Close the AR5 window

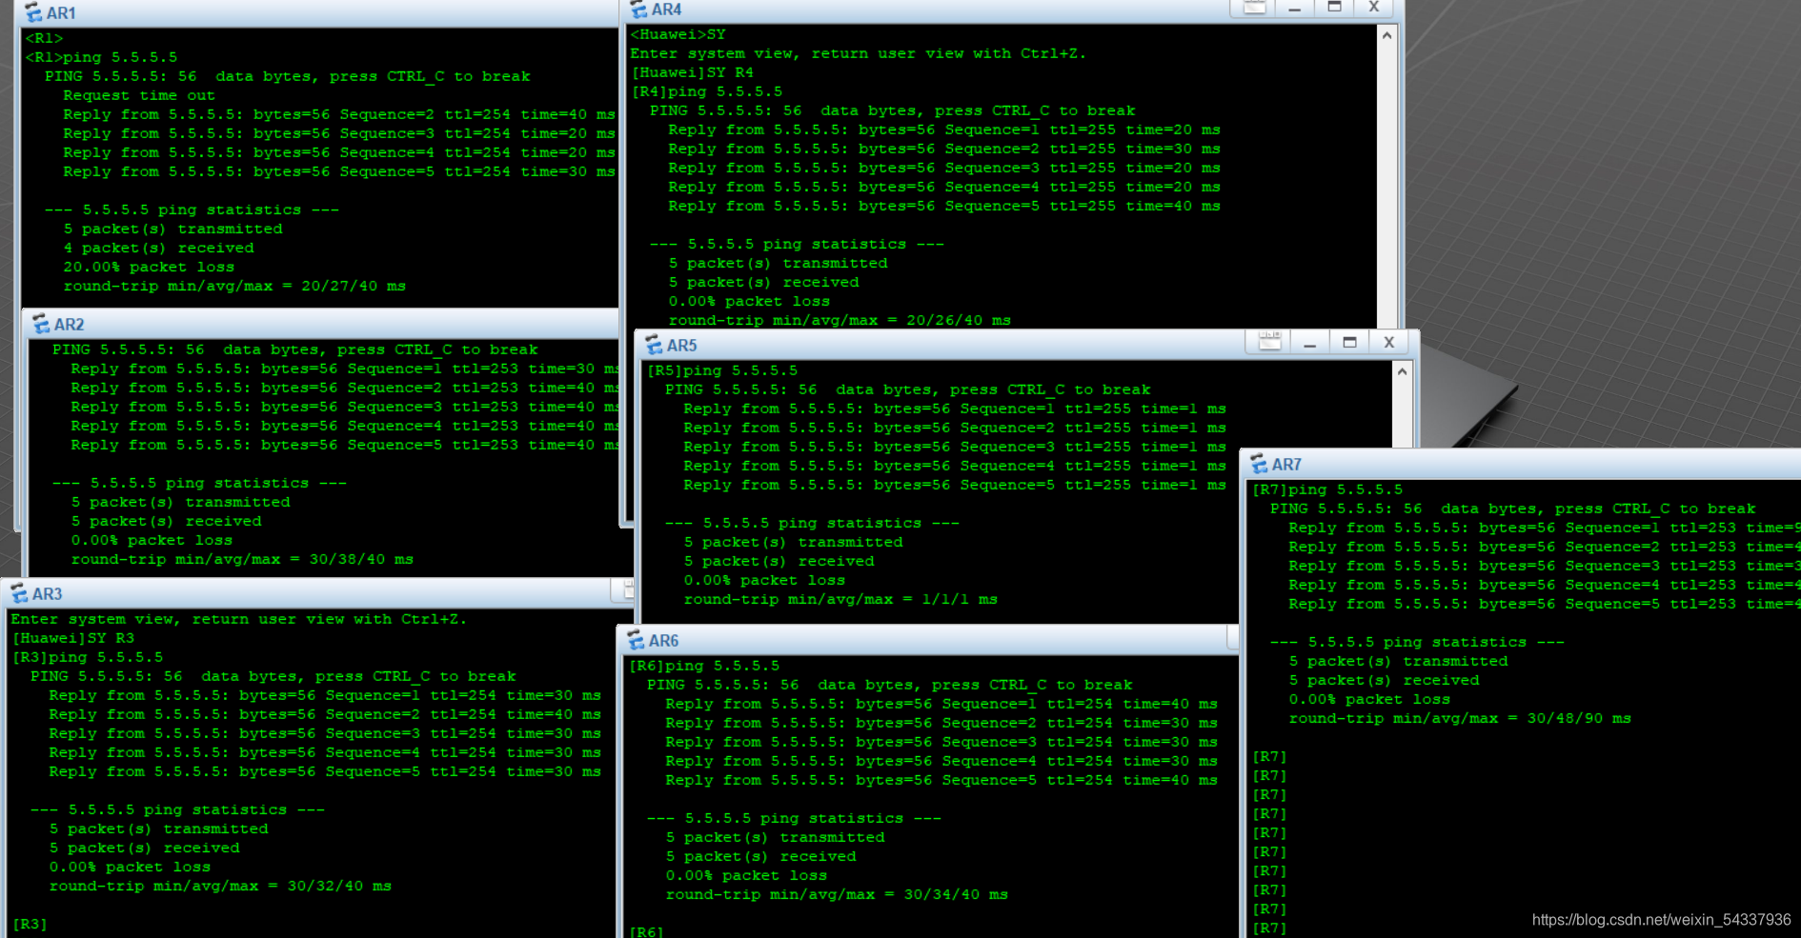pyautogui.click(x=1389, y=343)
